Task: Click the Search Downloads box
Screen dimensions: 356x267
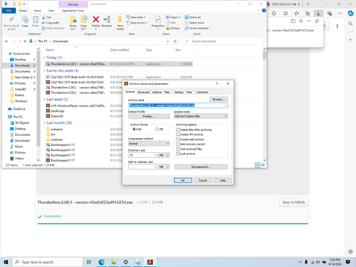Action: tap(223, 41)
